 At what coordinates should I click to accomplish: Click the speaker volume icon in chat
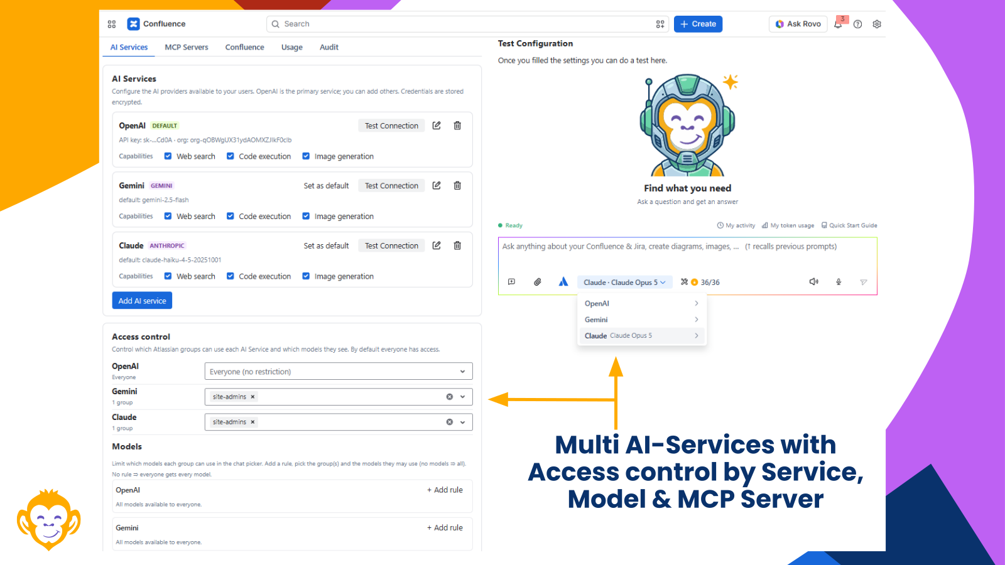[x=813, y=282]
